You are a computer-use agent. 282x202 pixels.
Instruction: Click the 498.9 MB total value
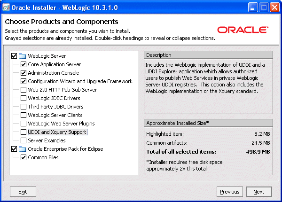(258, 152)
